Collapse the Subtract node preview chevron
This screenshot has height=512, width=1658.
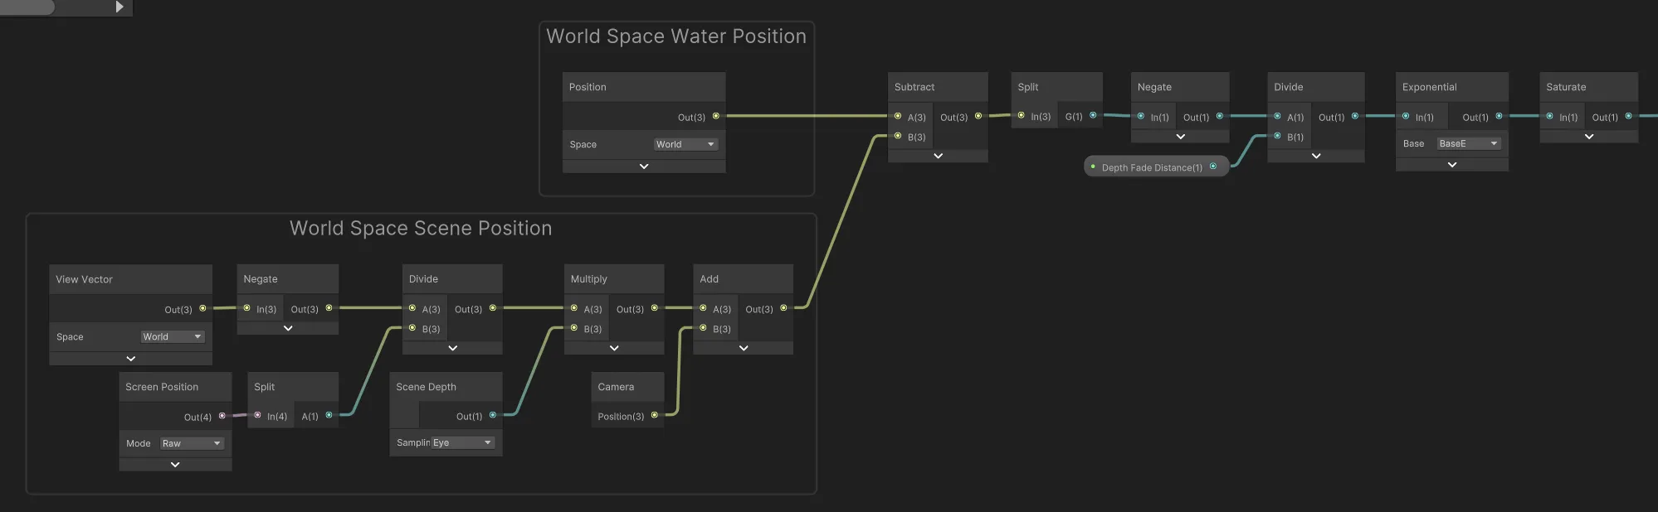tap(938, 156)
